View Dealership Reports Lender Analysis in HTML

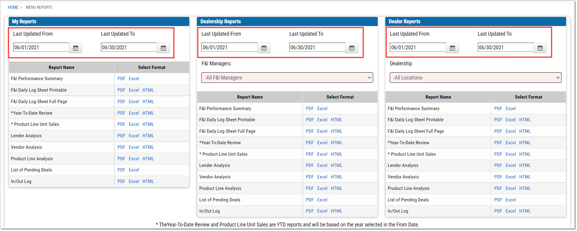coord(337,165)
